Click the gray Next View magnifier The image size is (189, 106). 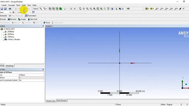(x=105, y=9)
